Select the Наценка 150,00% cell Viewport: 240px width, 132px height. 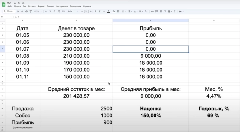151,115
